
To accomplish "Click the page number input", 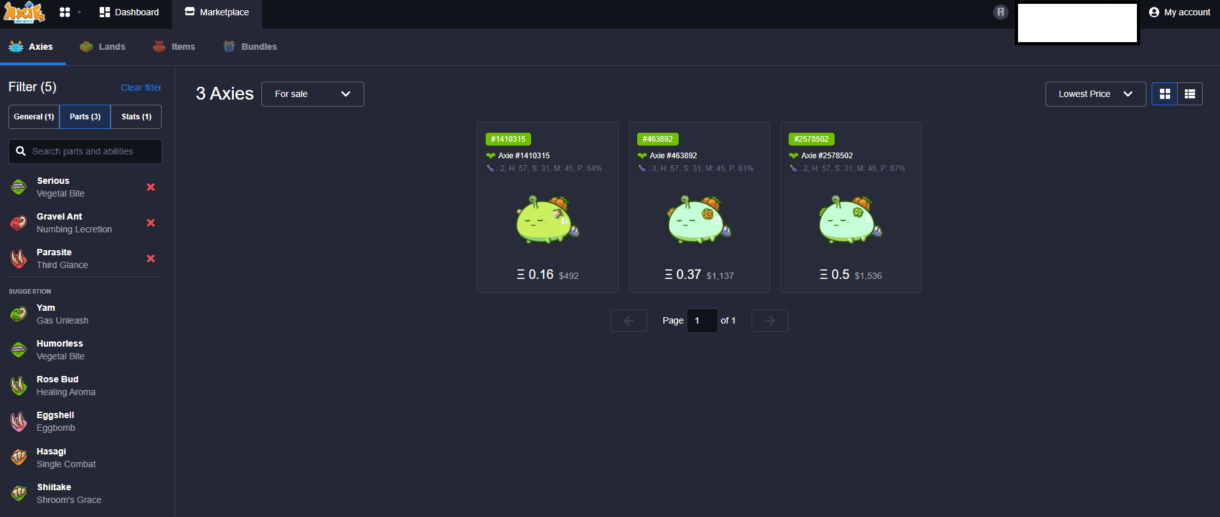I will 702,320.
